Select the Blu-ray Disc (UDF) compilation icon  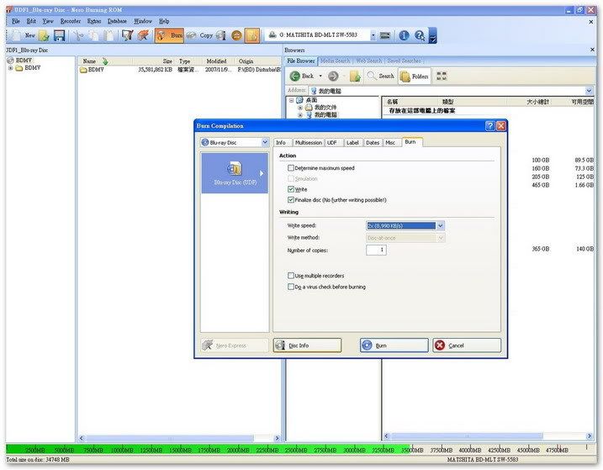(235, 172)
